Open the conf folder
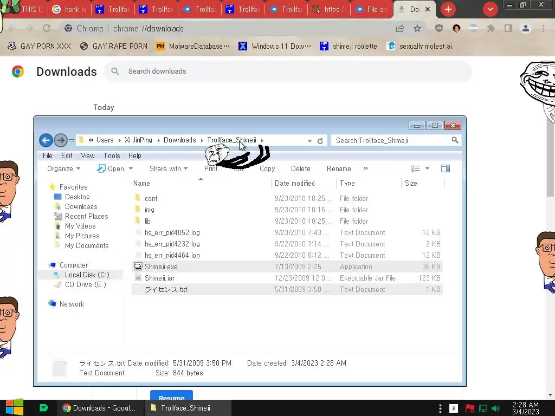The width and height of the screenshot is (555, 416). pos(287,198)
